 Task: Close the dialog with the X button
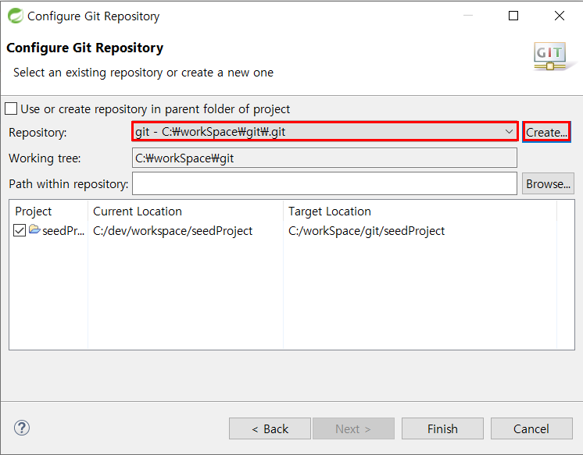point(560,16)
